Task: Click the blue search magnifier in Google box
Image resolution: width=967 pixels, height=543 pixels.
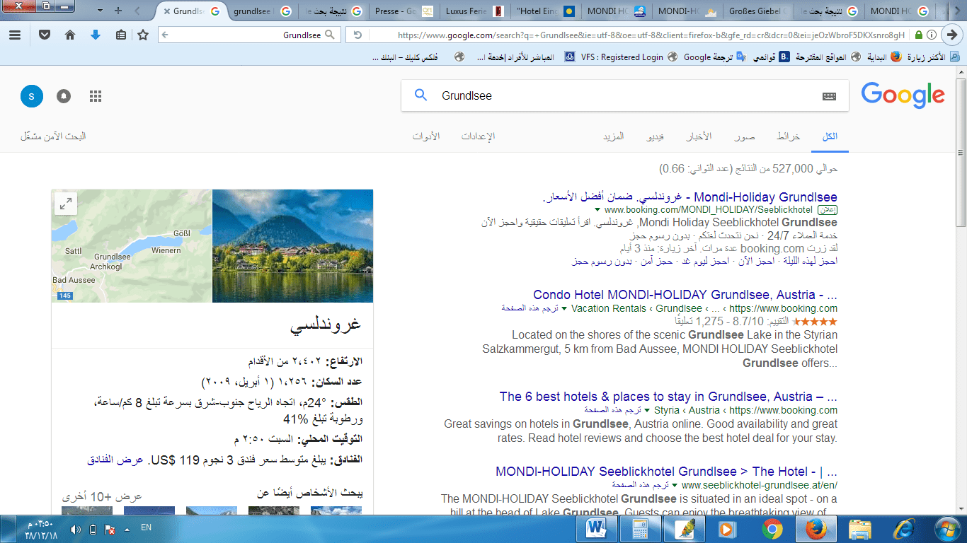Action: click(x=420, y=95)
